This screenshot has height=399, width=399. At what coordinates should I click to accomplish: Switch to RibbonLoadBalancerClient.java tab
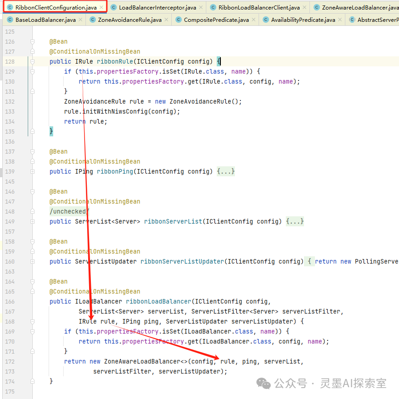coord(259,8)
